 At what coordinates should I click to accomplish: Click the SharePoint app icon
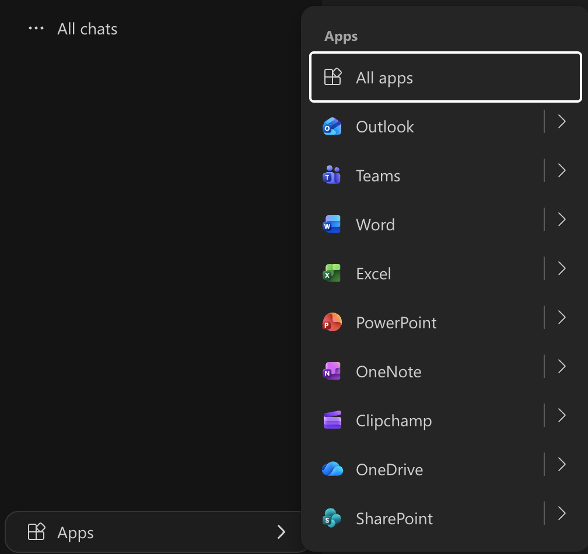coord(332,518)
